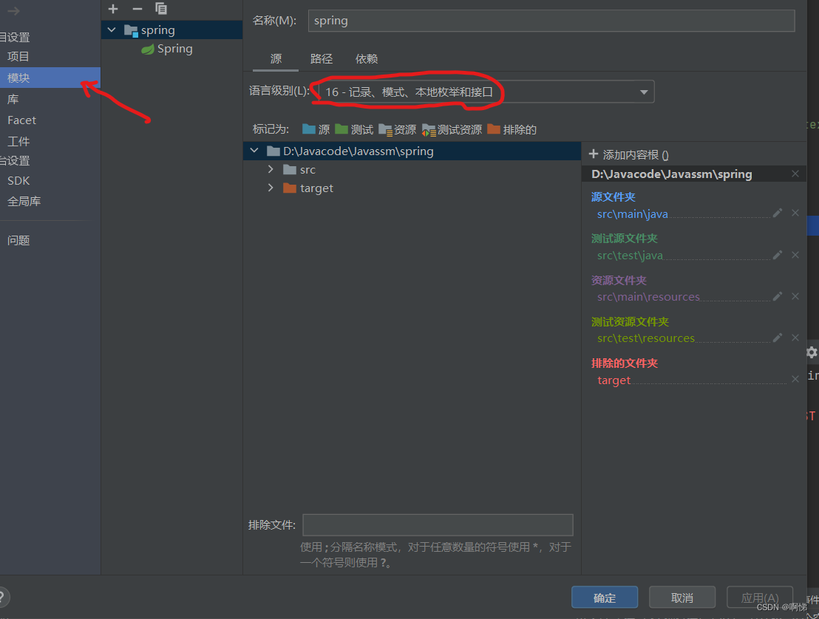Select the src folder row

412,169
